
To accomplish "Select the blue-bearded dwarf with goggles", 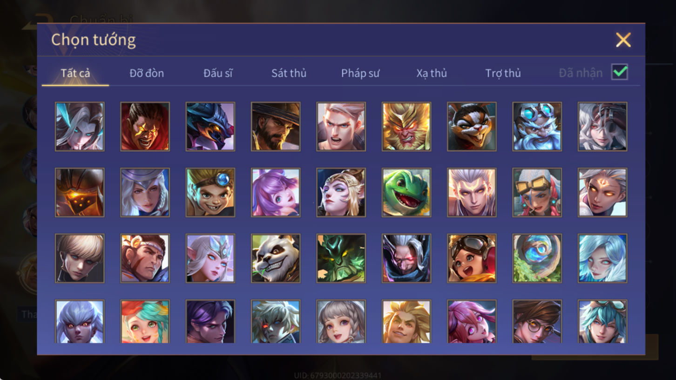I will pos(537,127).
